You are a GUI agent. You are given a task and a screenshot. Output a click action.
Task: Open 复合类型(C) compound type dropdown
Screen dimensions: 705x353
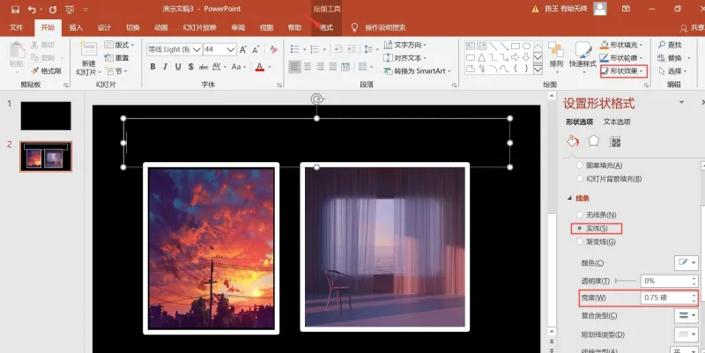tap(686, 316)
